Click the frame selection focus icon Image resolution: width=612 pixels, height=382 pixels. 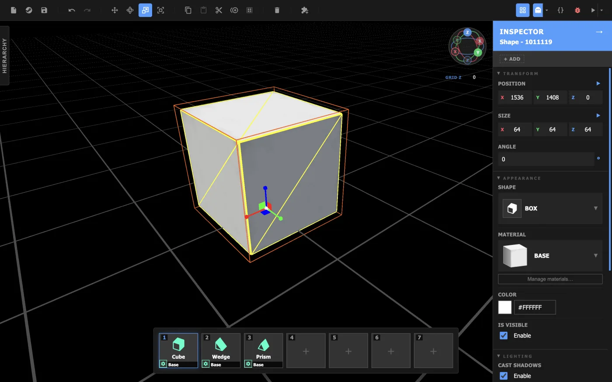tap(160, 10)
